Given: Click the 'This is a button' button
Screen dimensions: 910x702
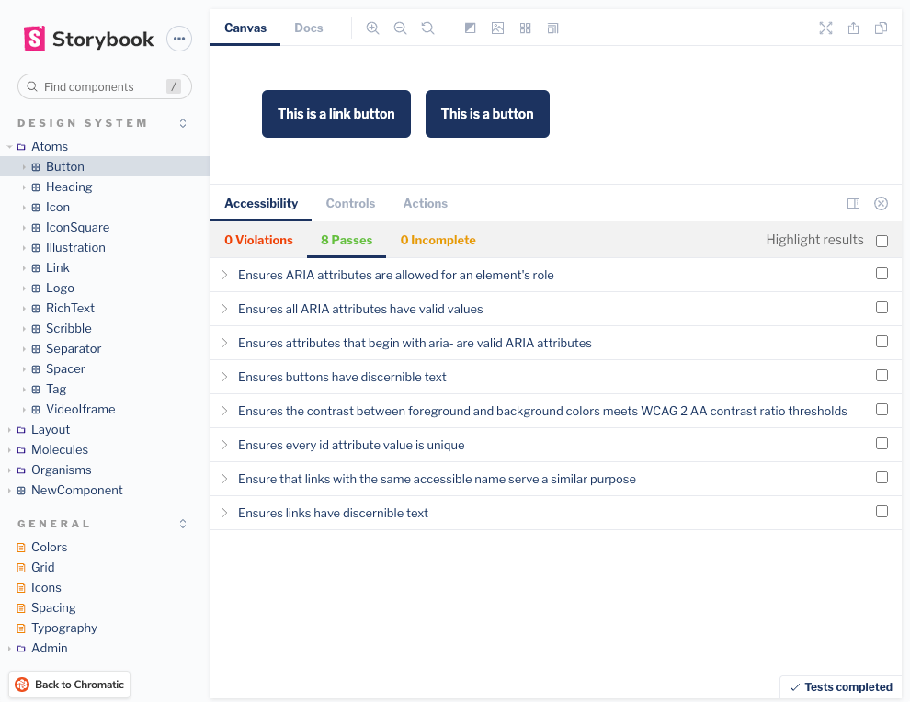Looking at the screenshot, I should pos(487,114).
